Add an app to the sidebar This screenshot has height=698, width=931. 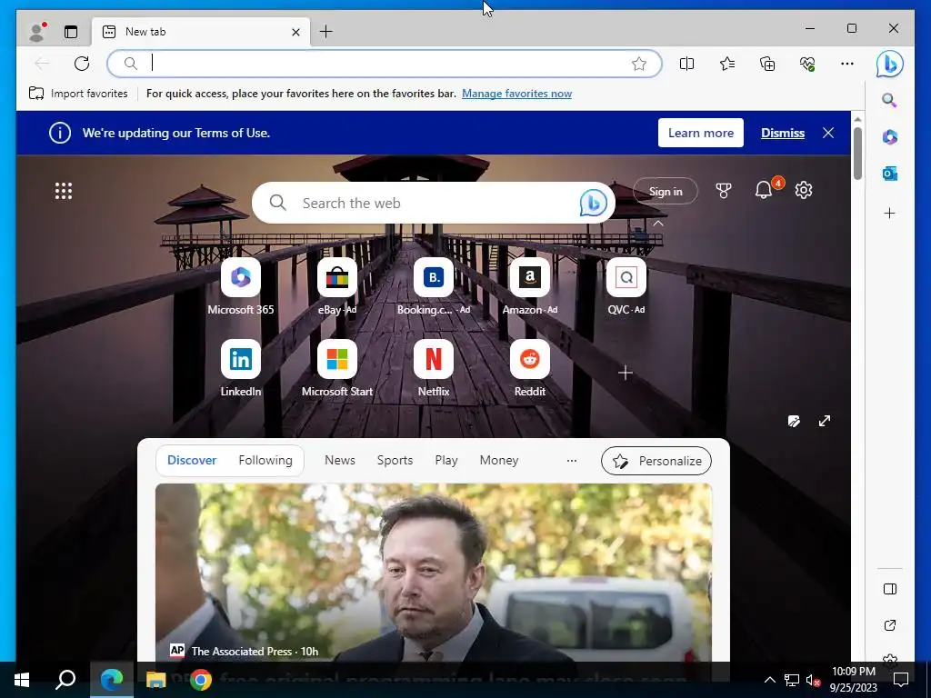point(889,213)
